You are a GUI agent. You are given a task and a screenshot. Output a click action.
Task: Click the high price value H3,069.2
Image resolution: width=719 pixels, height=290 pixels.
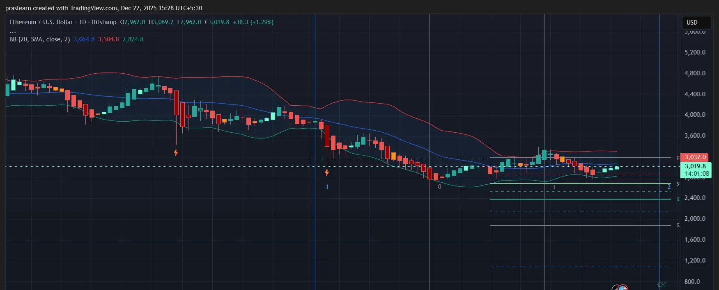pos(161,22)
